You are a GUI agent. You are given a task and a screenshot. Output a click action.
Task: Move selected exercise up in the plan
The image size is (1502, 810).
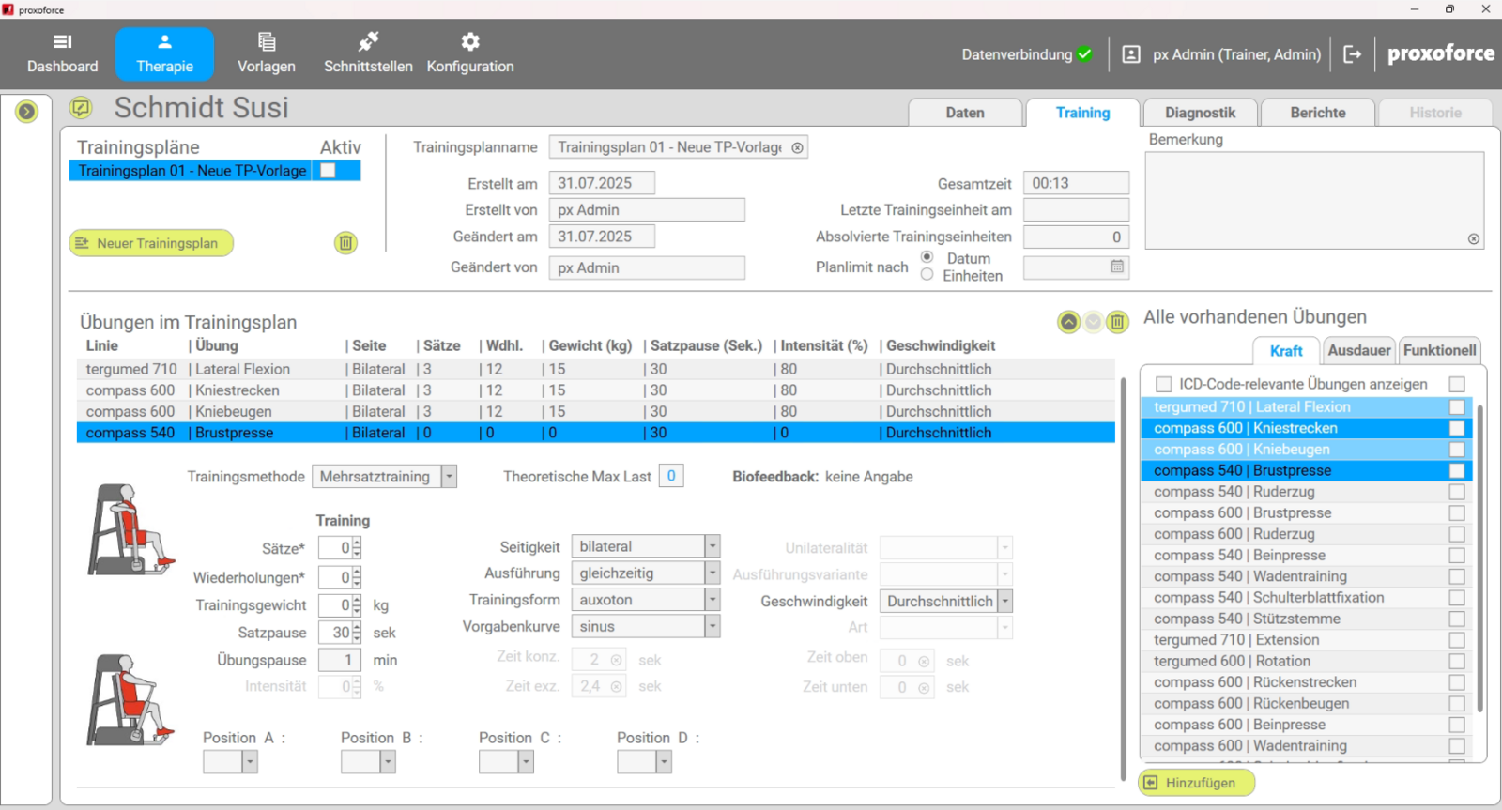point(1068,322)
